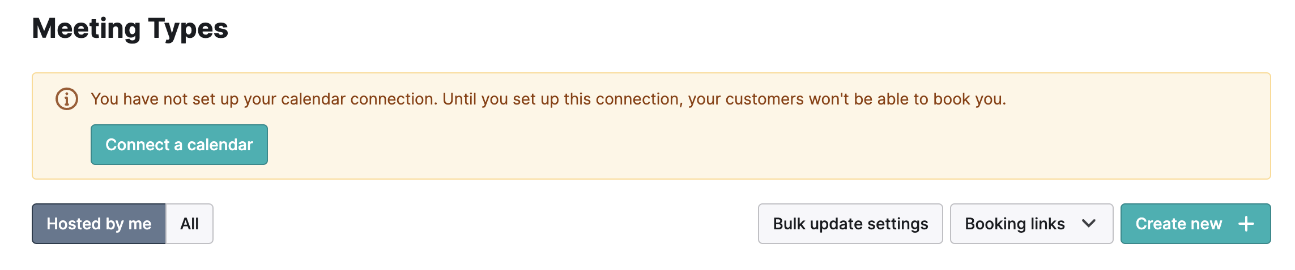This screenshot has height=270, width=1295.
Task: Click the Create new button's add symbol
Action: pyautogui.click(x=1246, y=224)
